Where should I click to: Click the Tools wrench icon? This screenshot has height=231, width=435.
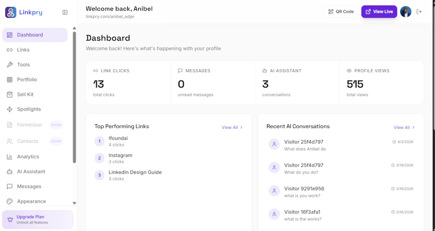click(x=10, y=65)
